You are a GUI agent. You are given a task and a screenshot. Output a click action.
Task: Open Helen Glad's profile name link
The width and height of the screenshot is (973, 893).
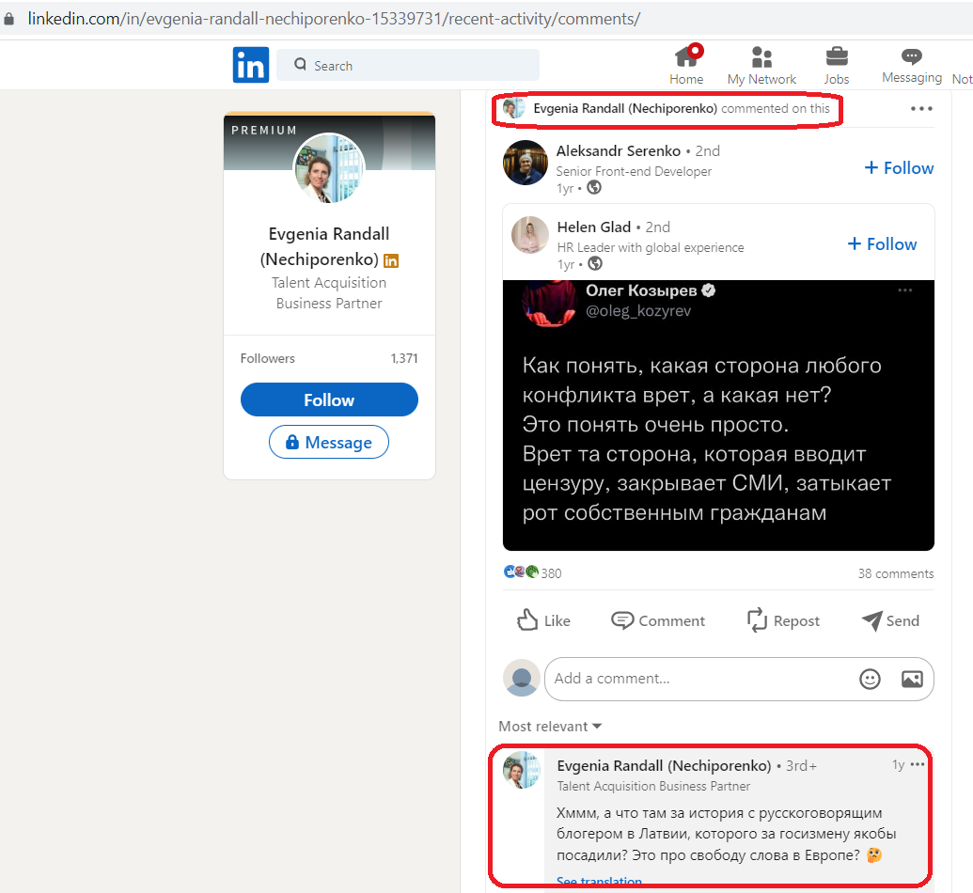pyautogui.click(x=594, y=227)
